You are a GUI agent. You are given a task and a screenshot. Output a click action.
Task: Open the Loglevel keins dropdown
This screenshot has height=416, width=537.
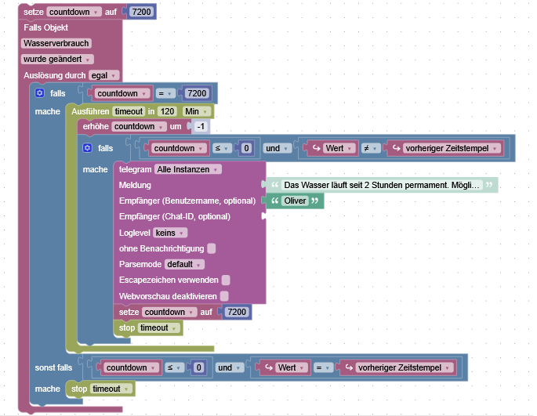click(x=170, y=233)
